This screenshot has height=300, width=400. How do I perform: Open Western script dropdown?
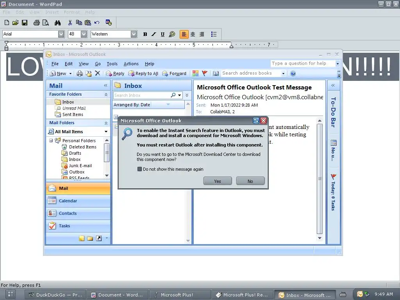(x=134, y=34)
